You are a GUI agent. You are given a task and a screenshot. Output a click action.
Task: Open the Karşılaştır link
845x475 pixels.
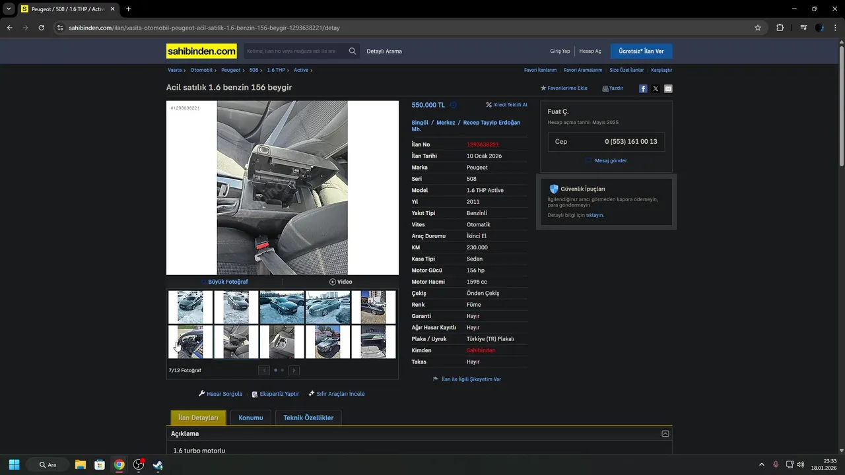click(661, 70)
